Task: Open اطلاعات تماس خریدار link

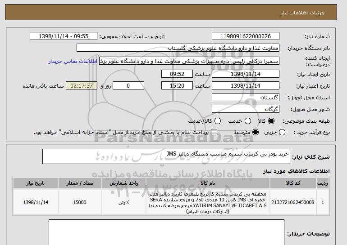Action: tap(73, 61)
